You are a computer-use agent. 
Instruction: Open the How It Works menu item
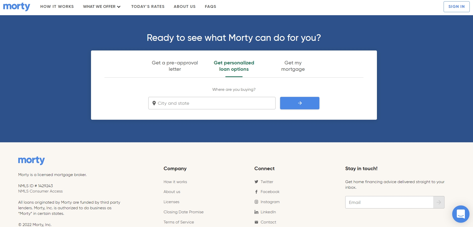click(57, 7)
